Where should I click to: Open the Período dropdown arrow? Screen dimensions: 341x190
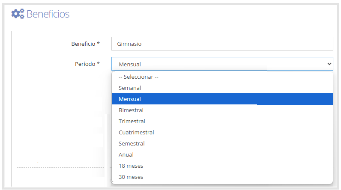point(329,64)
